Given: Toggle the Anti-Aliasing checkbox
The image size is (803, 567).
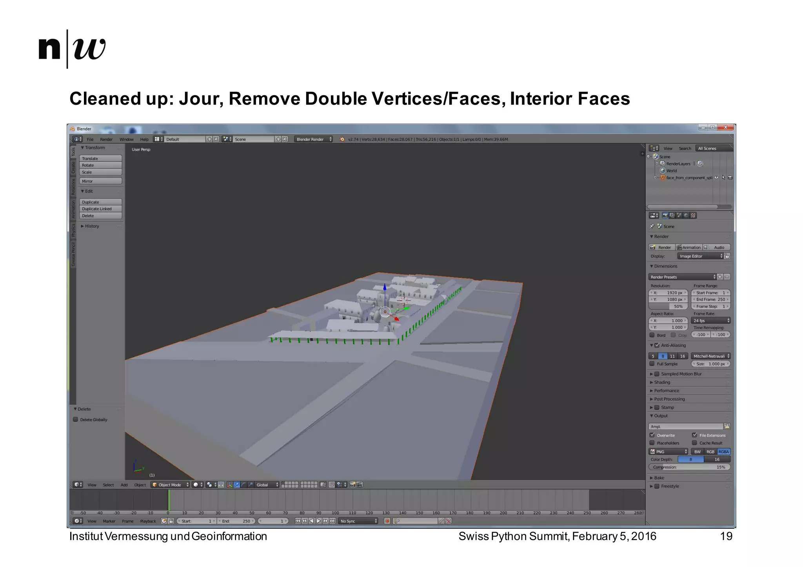Looking at the screenshot, I should click(x=657, y=345).
